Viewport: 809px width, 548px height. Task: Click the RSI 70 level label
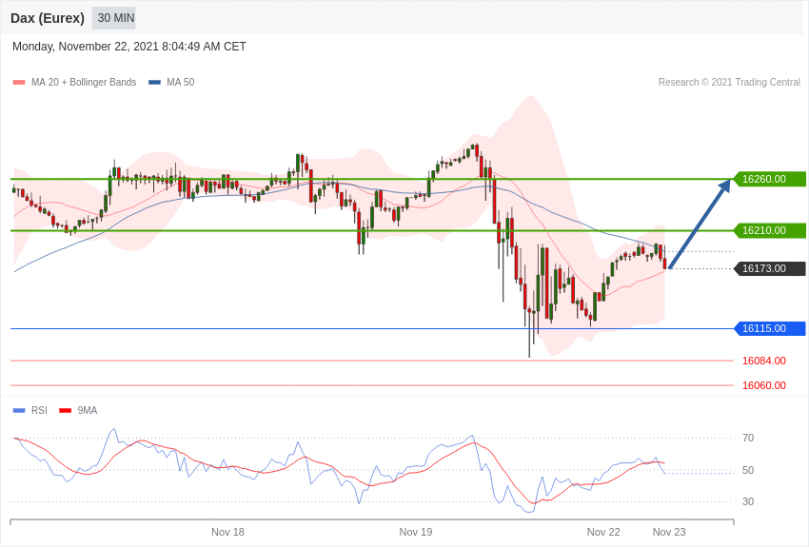[x=747, y=439]
